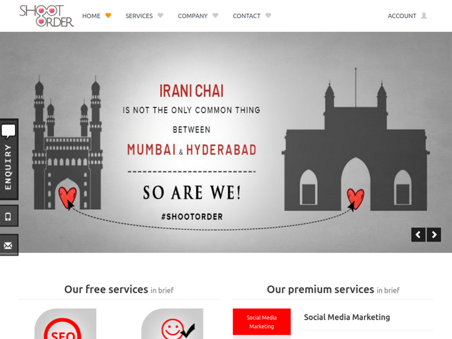Open the Account link
This screenshot has width=452, height=339.
coord(402,16)
